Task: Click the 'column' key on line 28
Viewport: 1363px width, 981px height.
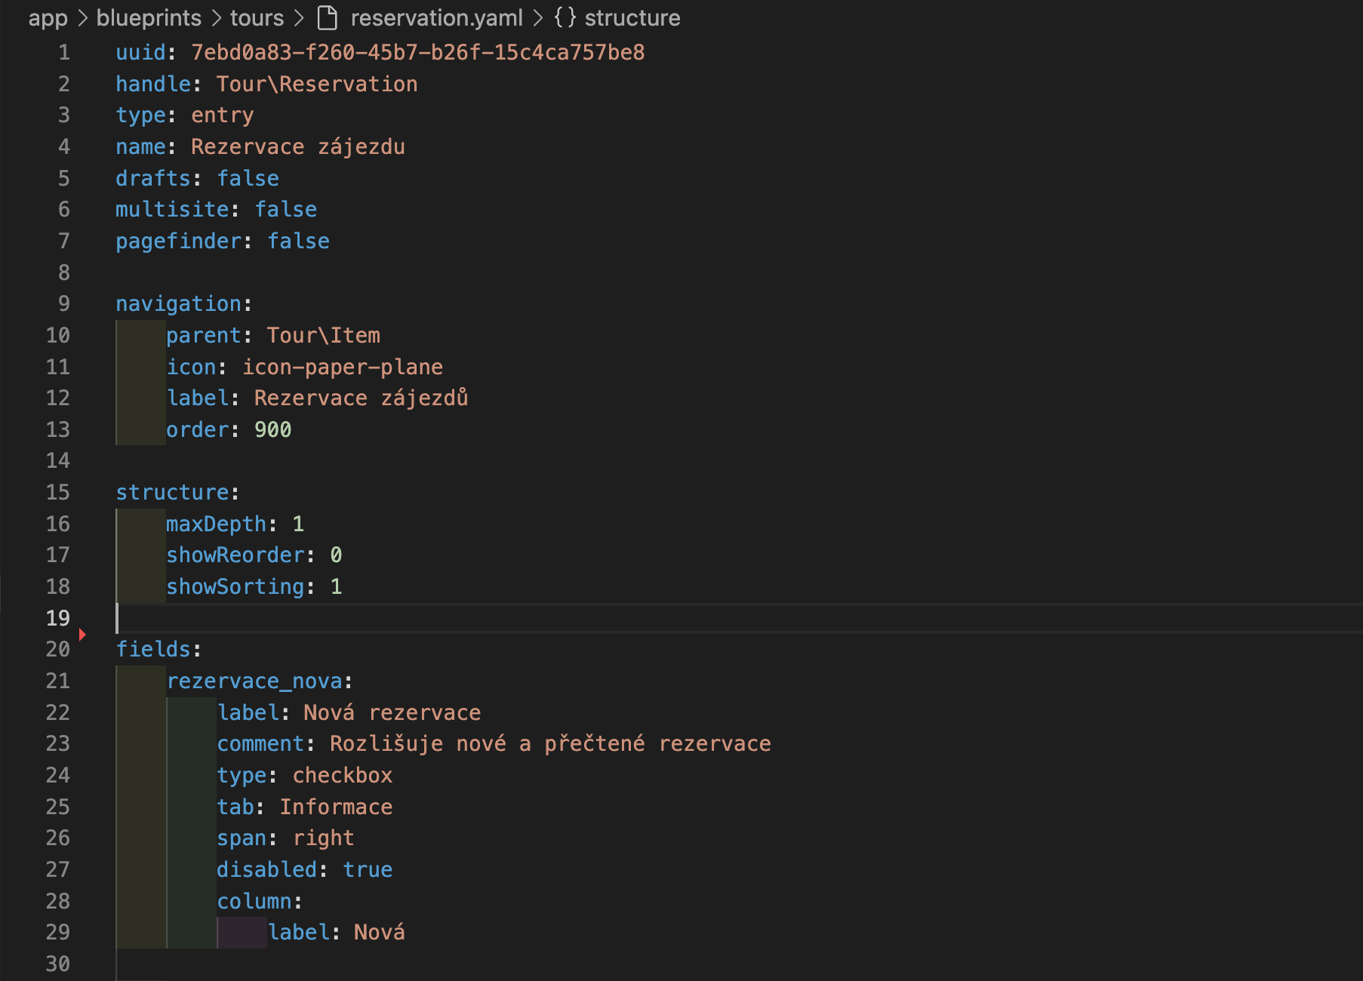Action: [x=254, y=901]
